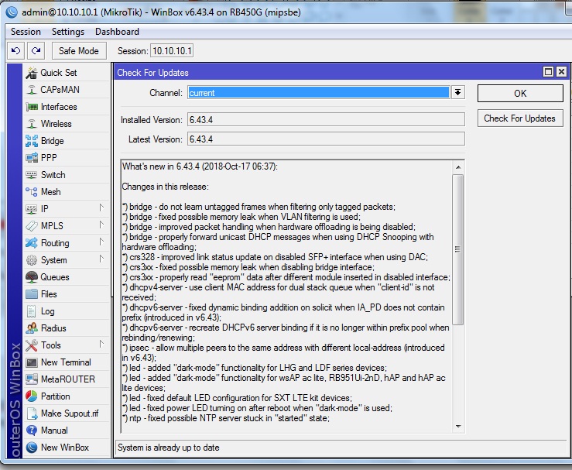
Task: Expand the Tools submenu arrow
Action: point(101,344)
